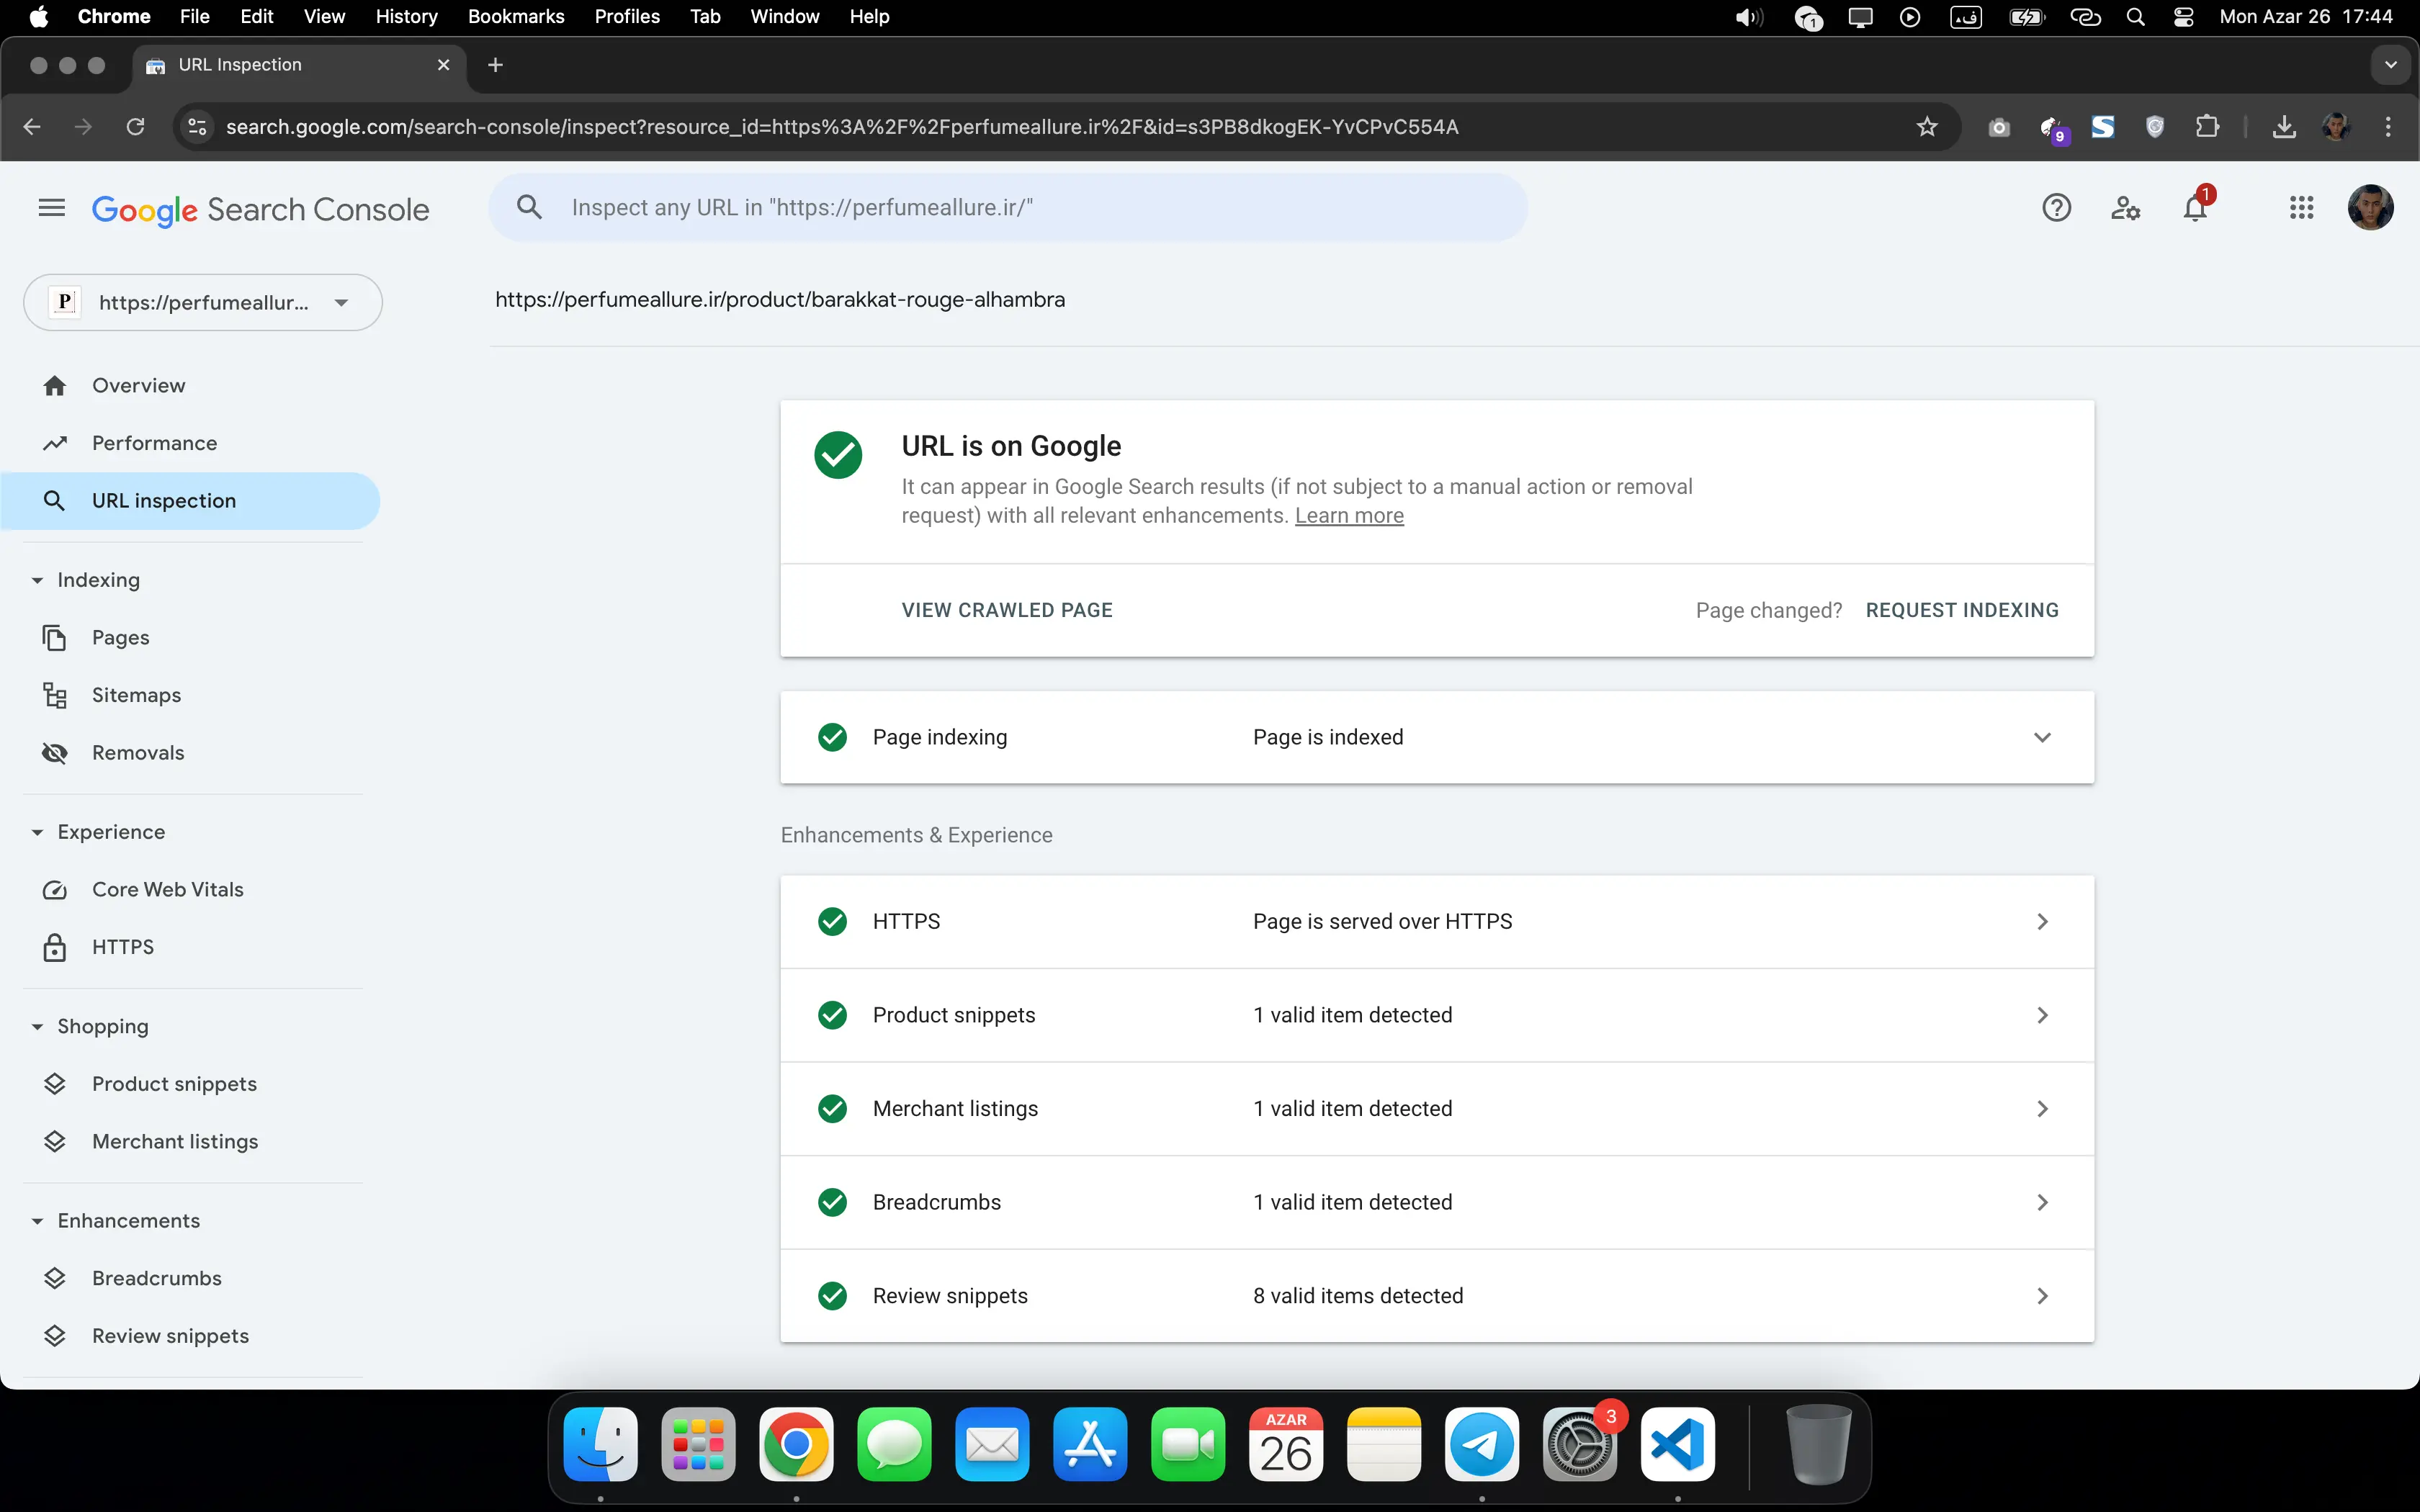
Task: Open System Settings from the Dock
Action: [1579, 1445]
